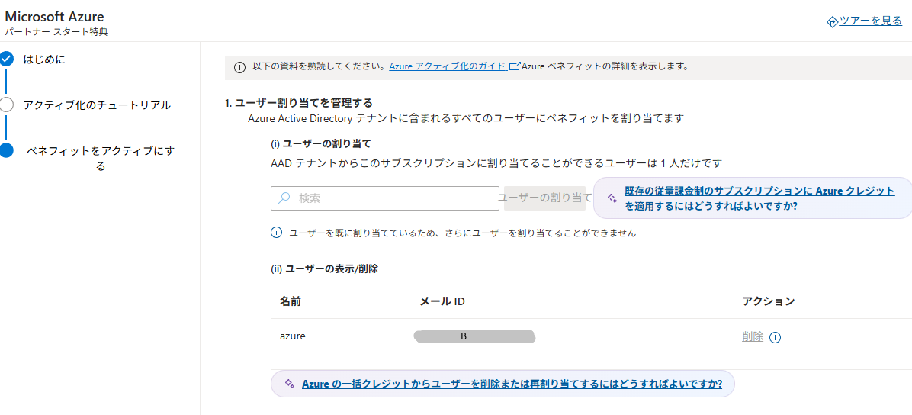Click the empty circle for アクティブ化のチュートリアル
Viewport: 912px width, 415px height.
tap(6, 105)
